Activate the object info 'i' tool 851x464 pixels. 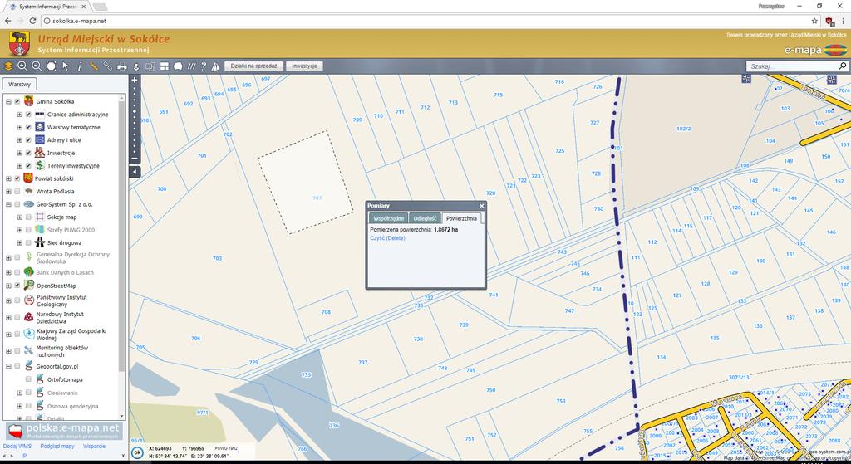79,66
